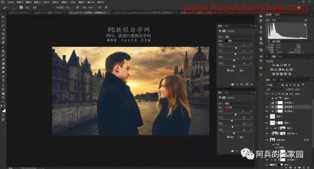Toggle the layer filter switch in Layers panel
The height and width of the screenshot is (169, 314).
pos(302,85)
